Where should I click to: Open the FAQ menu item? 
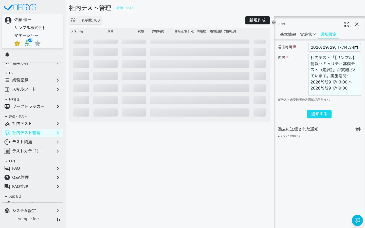pos(32,168)
